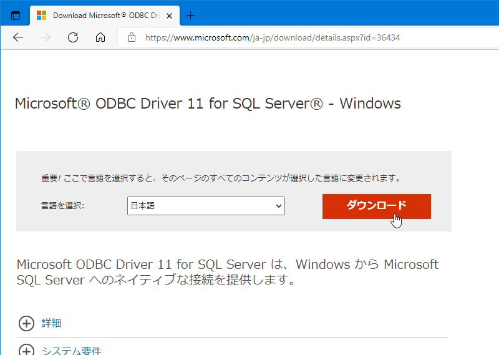499x355 pixels.
Task: Click the ODBC Driver description paragraph
Action: (x=227, y=272)
